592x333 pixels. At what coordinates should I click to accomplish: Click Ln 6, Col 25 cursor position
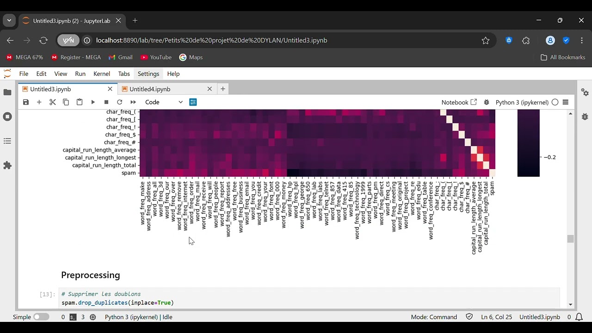pos(496,317)
